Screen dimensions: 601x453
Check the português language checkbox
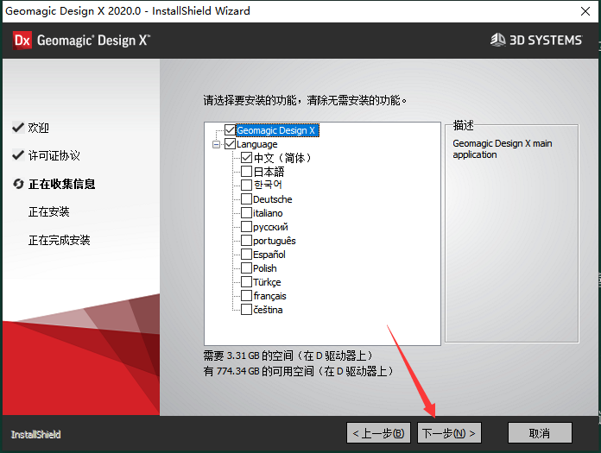[246, 241]
